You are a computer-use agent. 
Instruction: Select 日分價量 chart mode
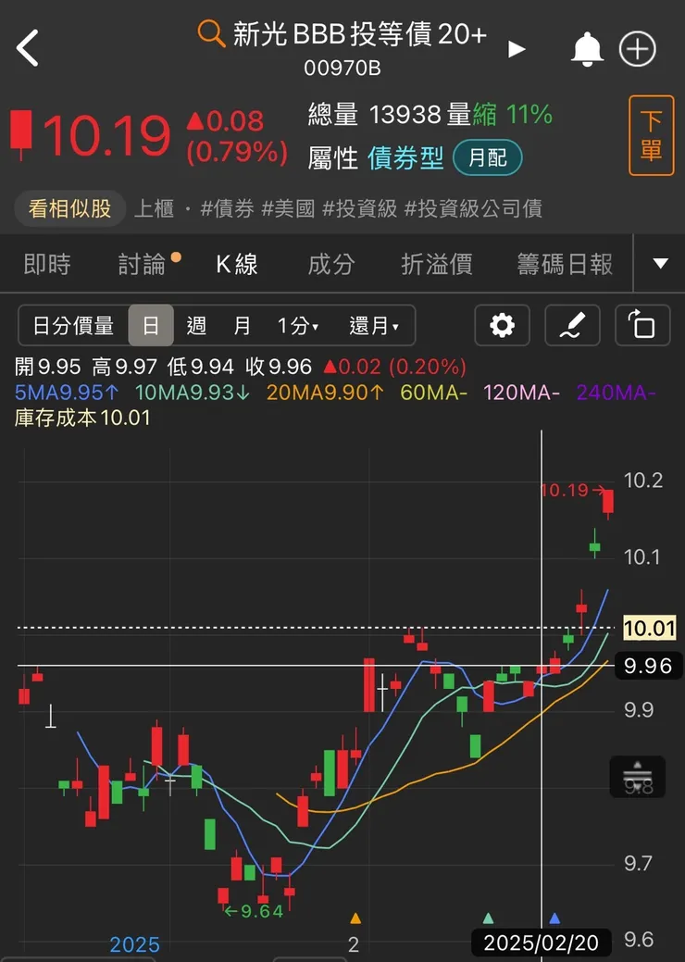(73, 325)
